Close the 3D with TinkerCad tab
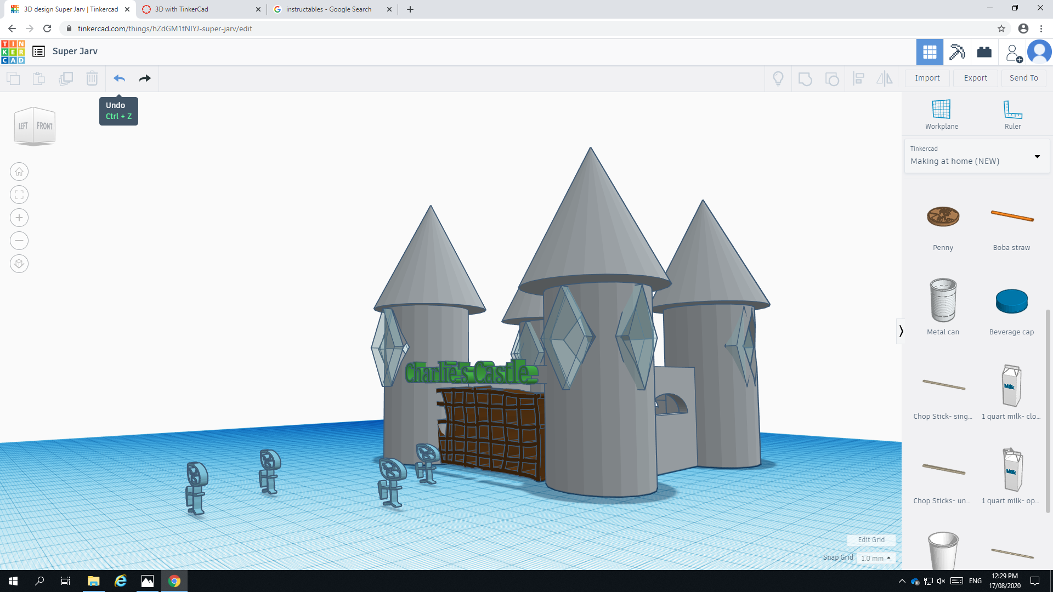 [x=258, y=9]
